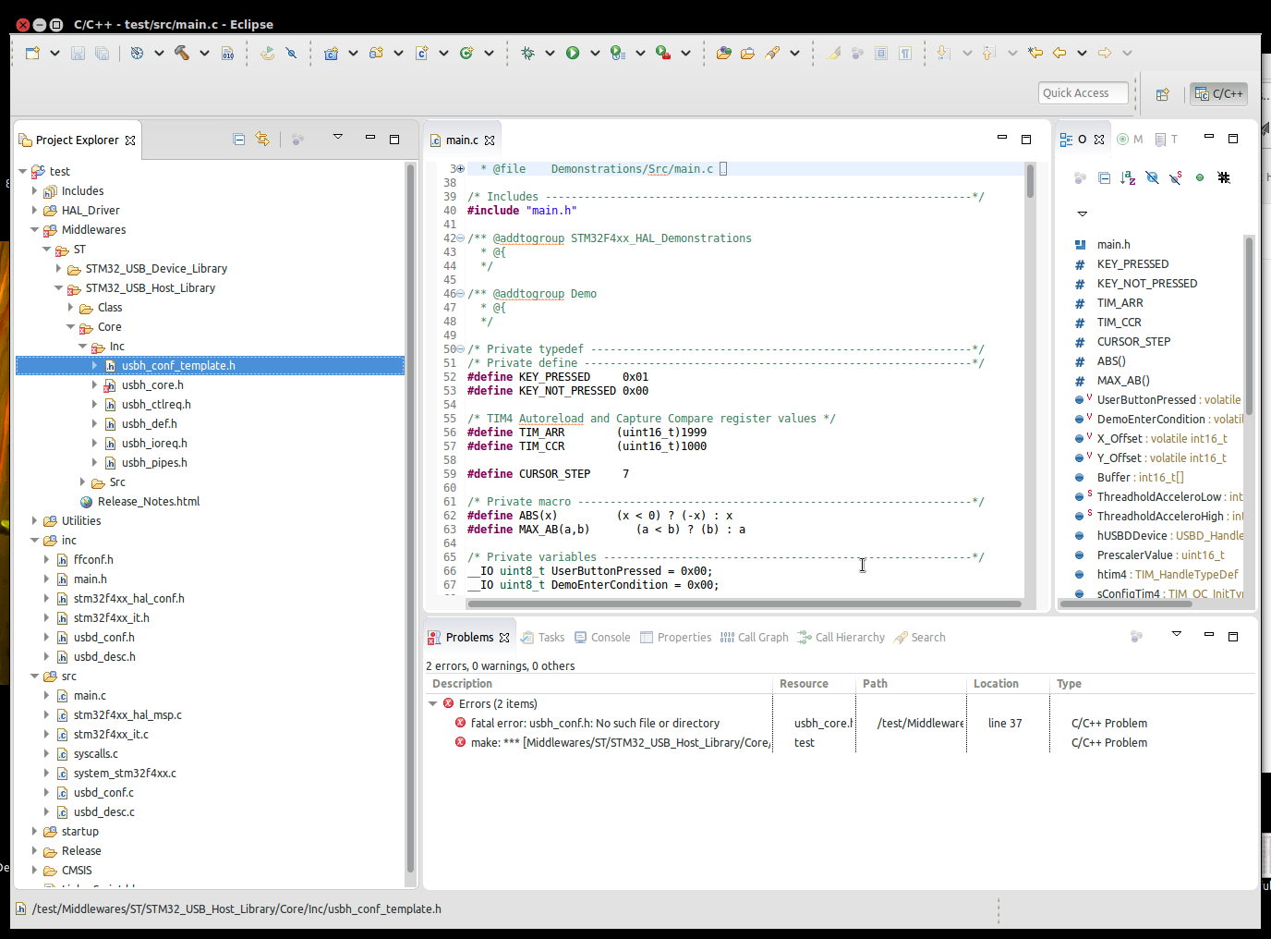Switch to the Call Graph tab
The image size is (1271, 939).
[754, 638]
